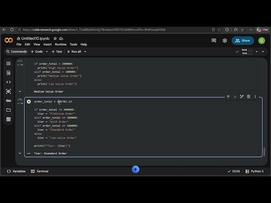The image size is (271, 203).
Task: Go back with browser back arrow
Action: pyautogui.click(x=4, y=30)
